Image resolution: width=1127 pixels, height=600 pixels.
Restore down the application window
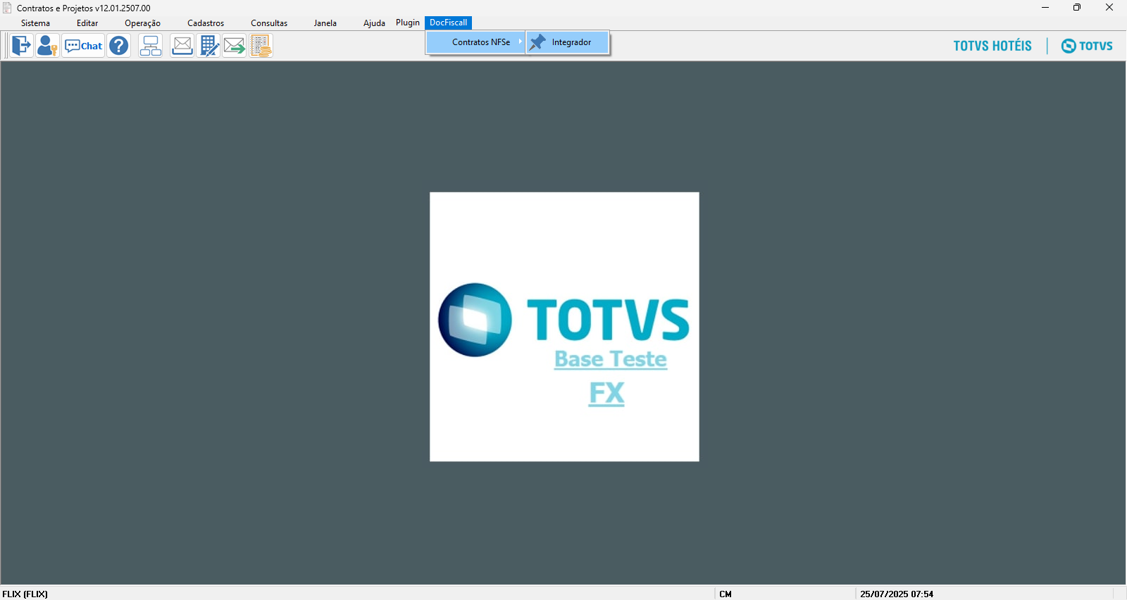point(1077,8)
